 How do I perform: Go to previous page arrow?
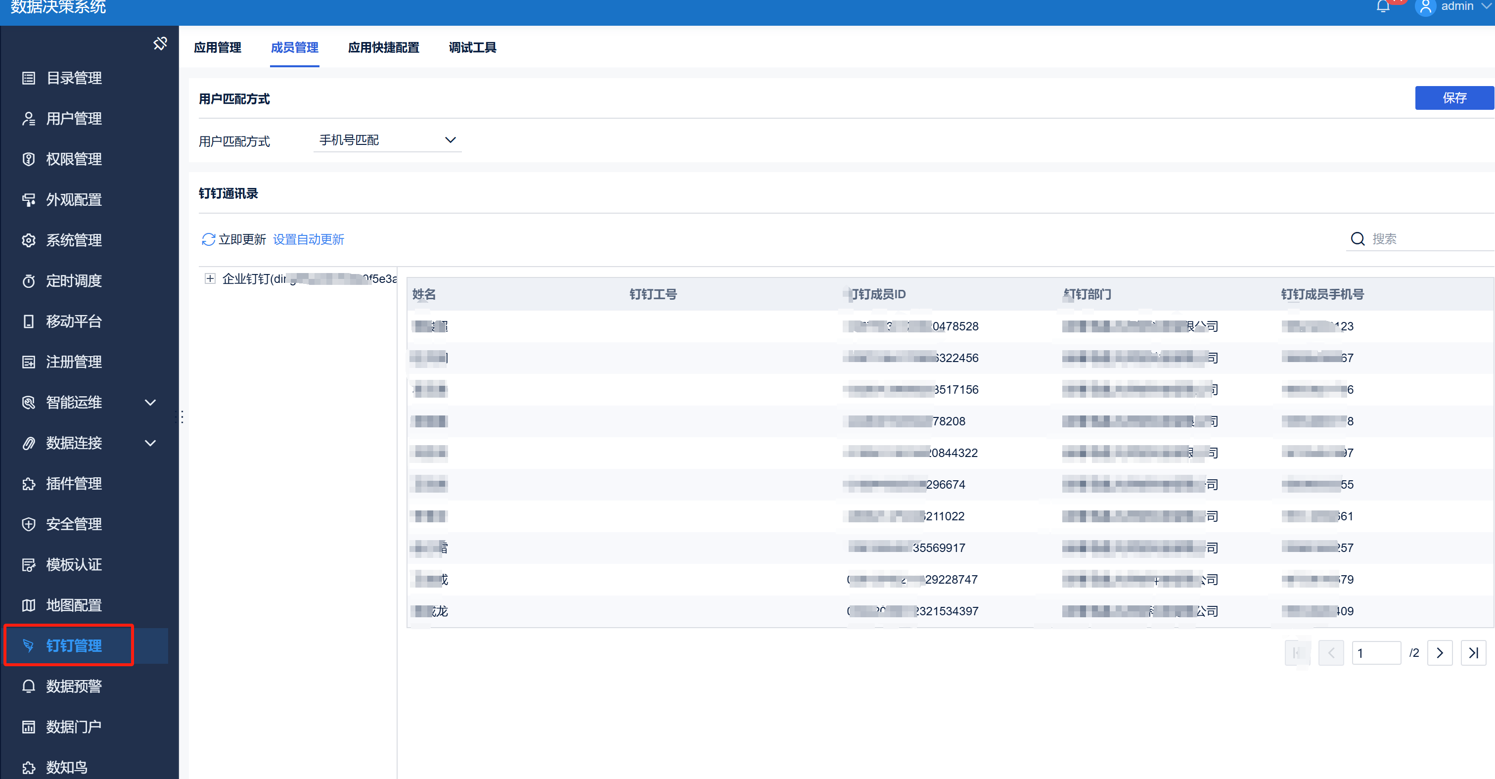[x=1331, y=653]
